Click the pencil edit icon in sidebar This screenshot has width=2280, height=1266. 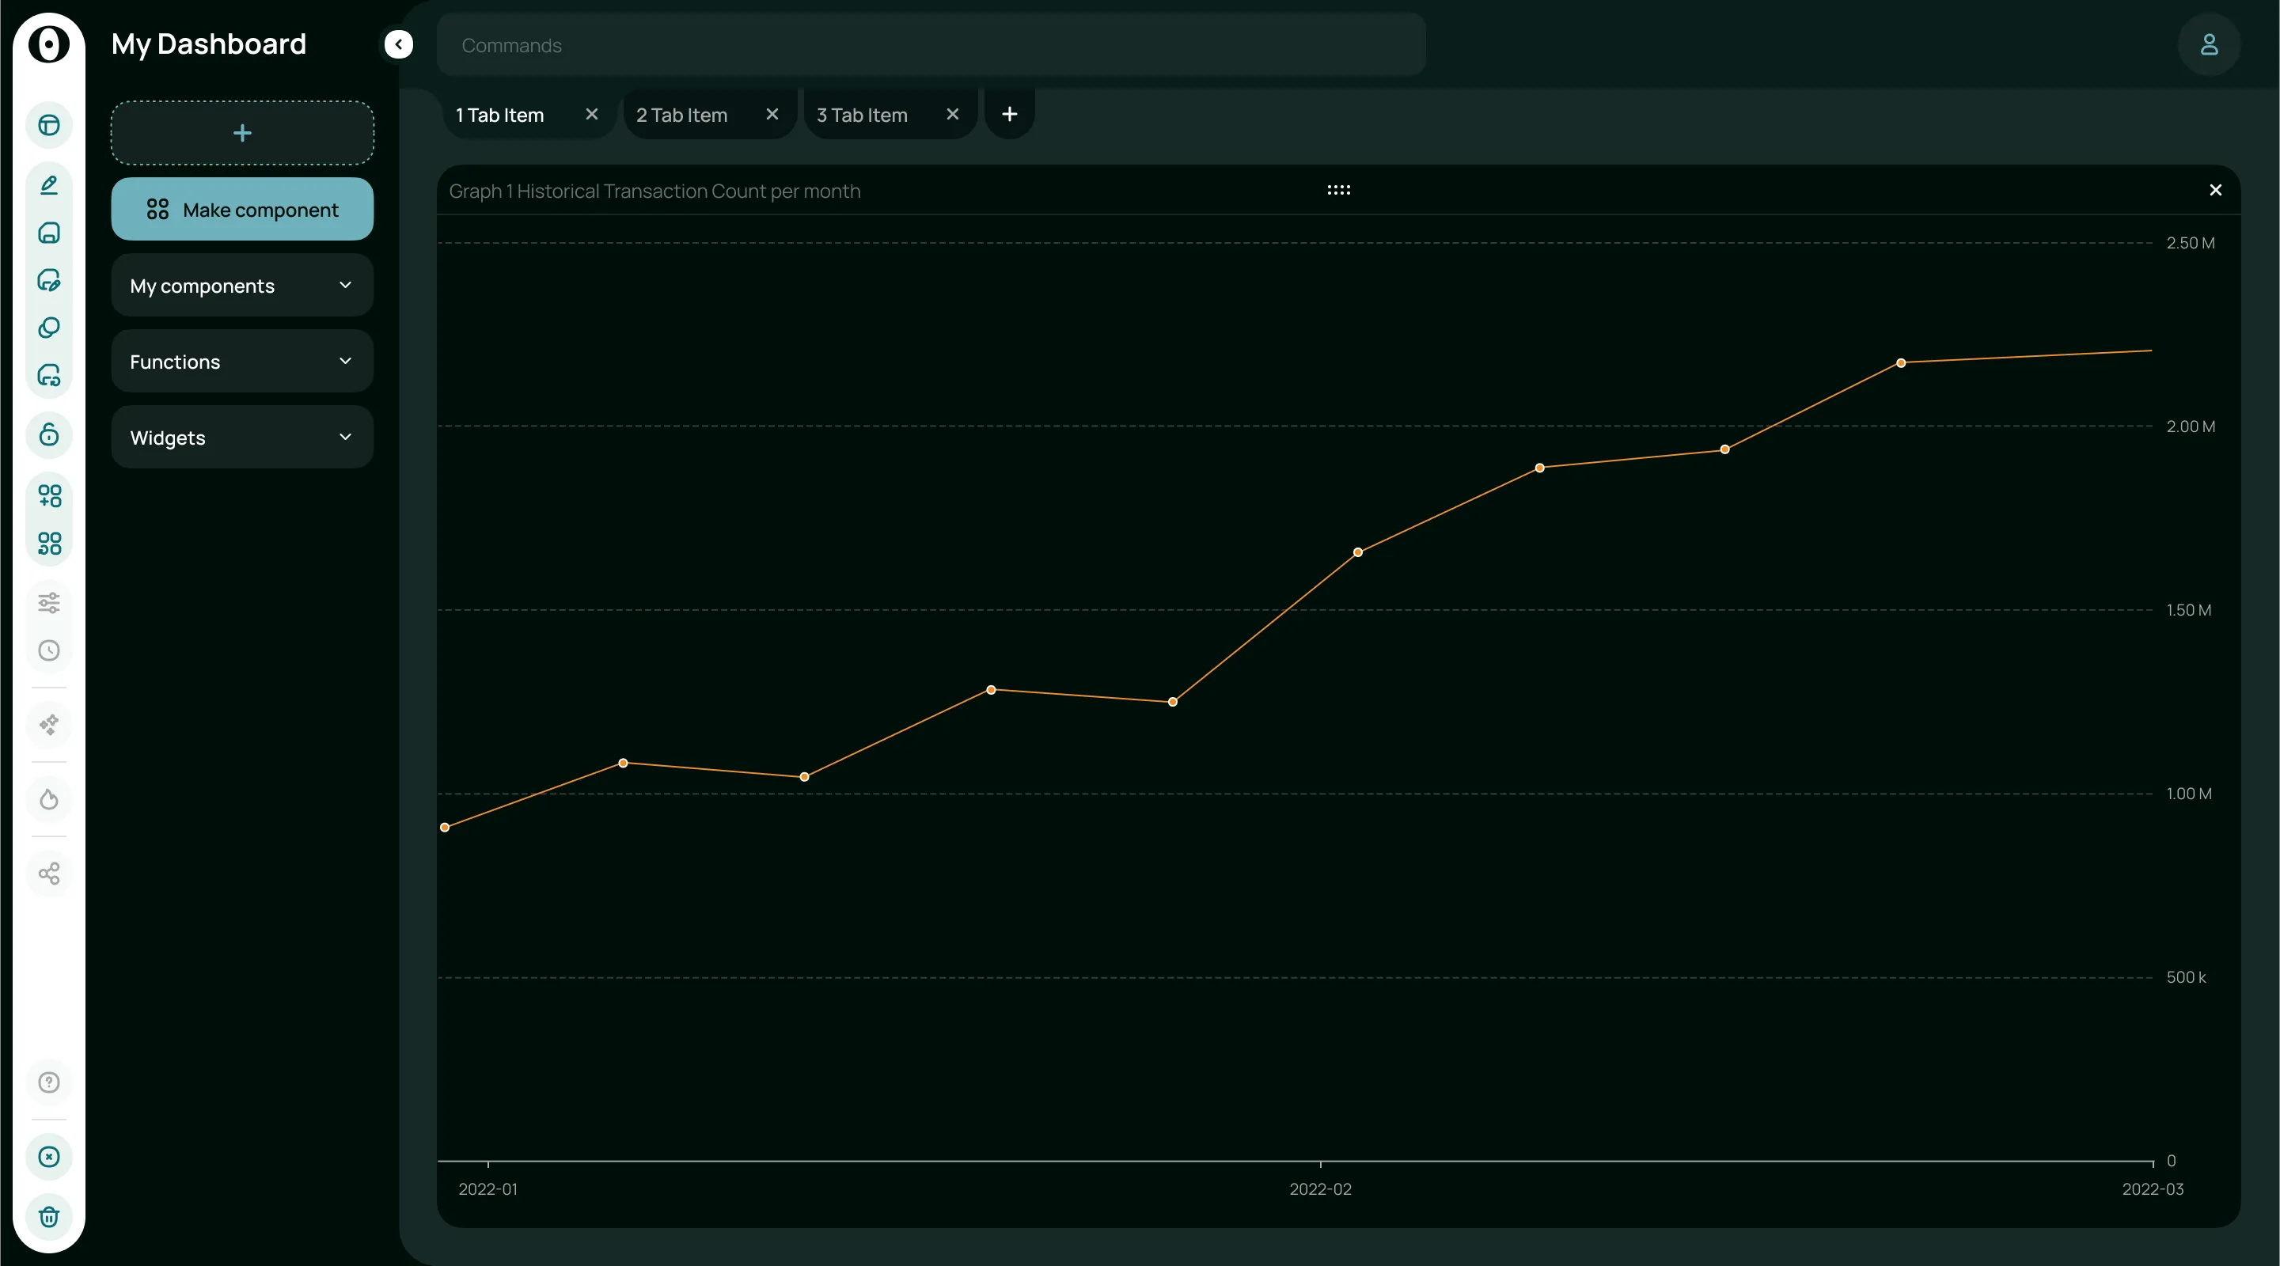click(50, 185)
